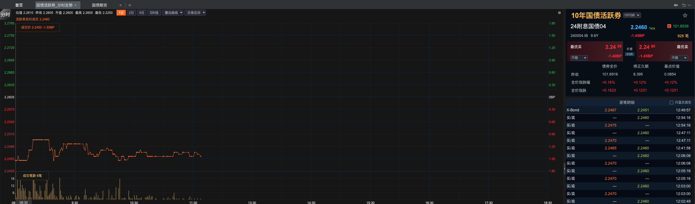The image size is (695, 204).
Task: Select the X-Bond row at 12:49:57
Action: (628, 110)
